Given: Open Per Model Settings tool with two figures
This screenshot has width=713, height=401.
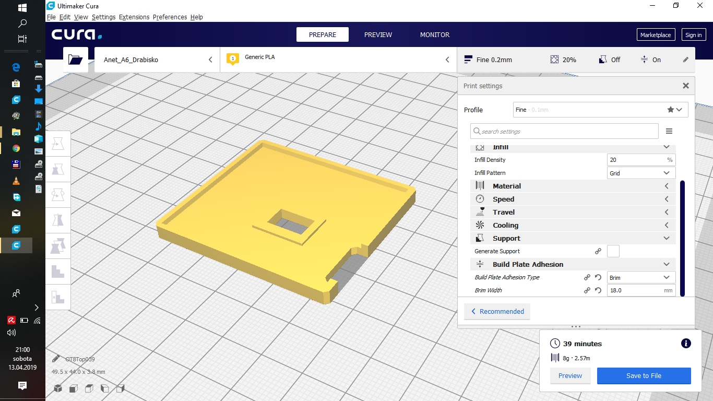Looking at the screenshot, I should click(x=58, y=246).
